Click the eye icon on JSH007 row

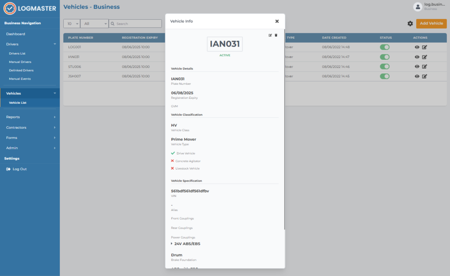[x=417, y=76]
